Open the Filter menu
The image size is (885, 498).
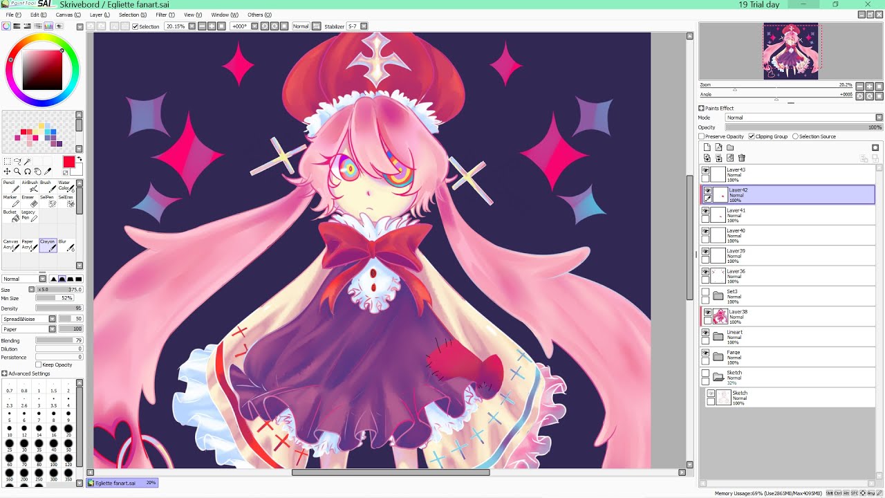click(165, 15)
